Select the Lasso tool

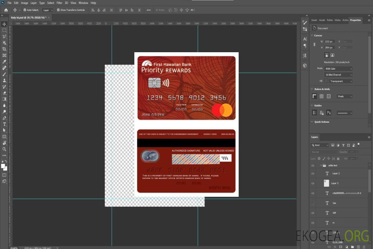point(4,36)
